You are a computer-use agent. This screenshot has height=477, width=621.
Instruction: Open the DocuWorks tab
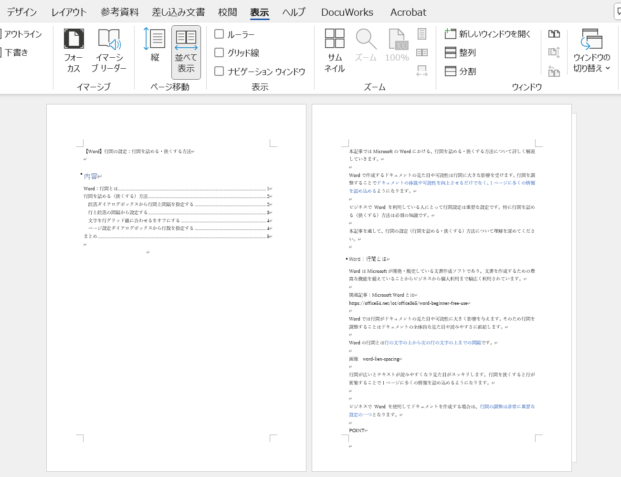tap(347, 12)
